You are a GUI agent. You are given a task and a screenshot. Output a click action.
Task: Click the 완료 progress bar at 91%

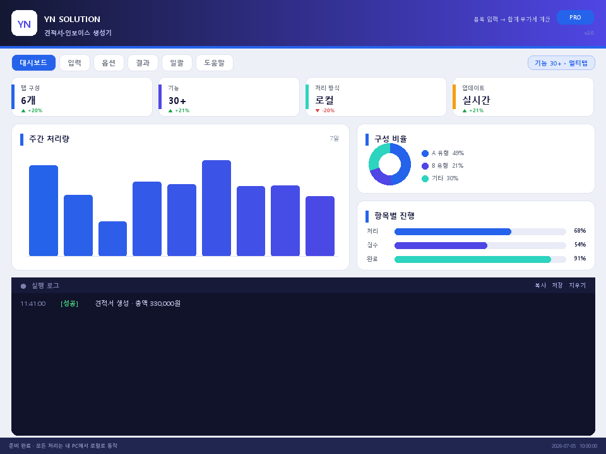(480, 259)
